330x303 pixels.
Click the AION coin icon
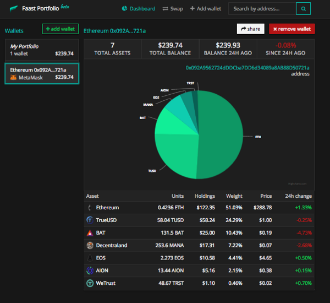[x=90, y=270]
